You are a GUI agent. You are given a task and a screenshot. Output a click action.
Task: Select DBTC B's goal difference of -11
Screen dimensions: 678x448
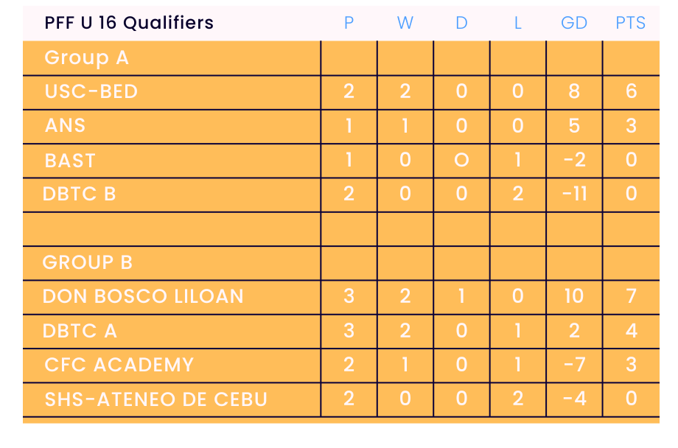coord(574,194)
